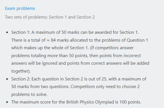Click the words 'Question 1' in the first bullet
Screen dimensions: 164x108
(137, 40)
